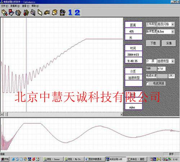Click the red book and floppy toolbar icon
The height and width of the screenshot is (162, 180).
pyautogui.click(x=12, y=13)
